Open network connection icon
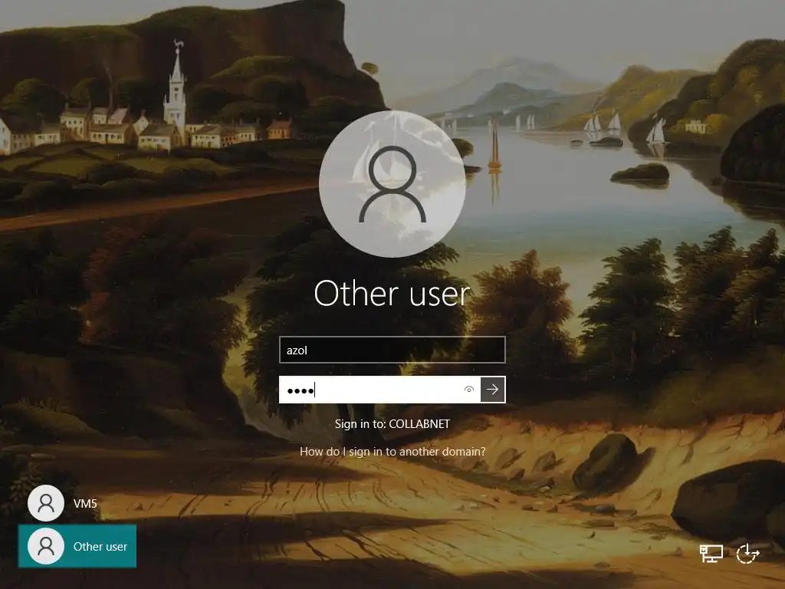785x589 pixels. 711,554
